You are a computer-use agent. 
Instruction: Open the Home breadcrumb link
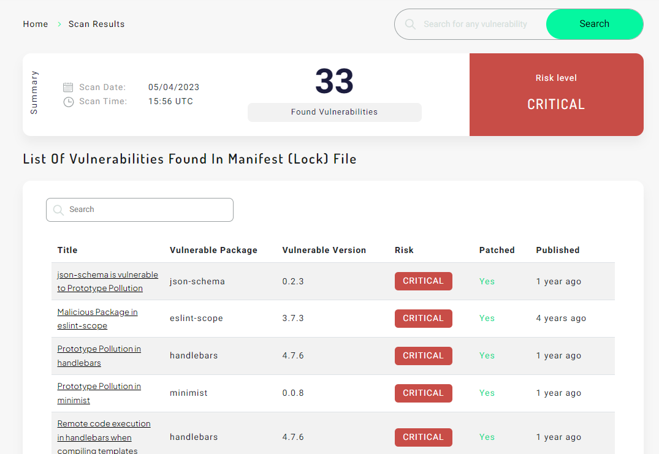(35, 24)
